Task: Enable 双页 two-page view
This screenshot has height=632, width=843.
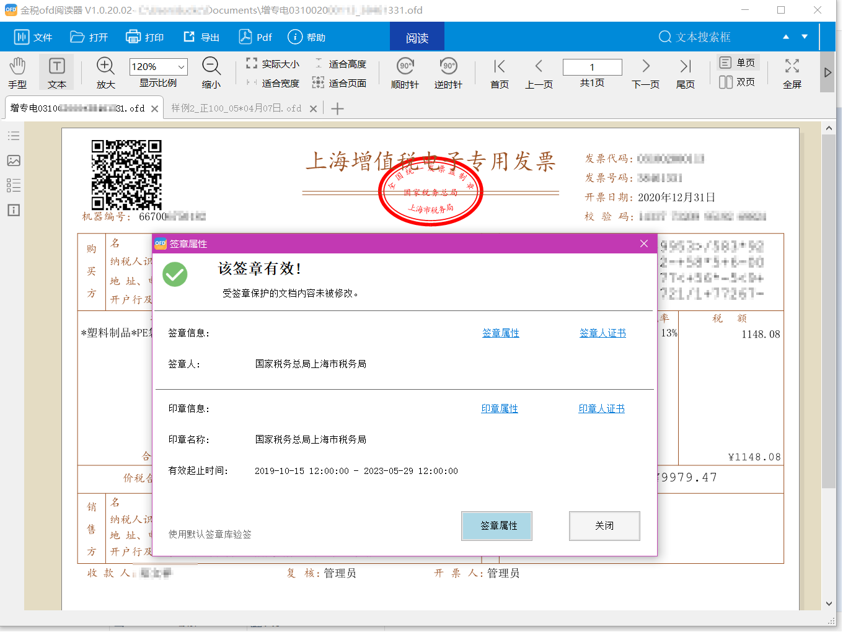Action: click(738, 82)
